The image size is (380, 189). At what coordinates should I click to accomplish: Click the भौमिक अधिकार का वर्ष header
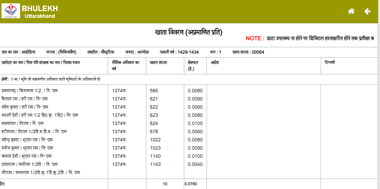pos(126,66)
